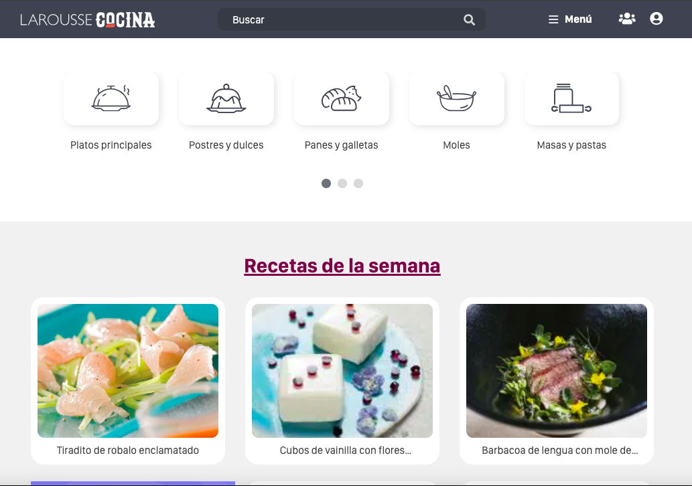692x486 pixels.
Task: Open the Cubos de vainilla con flores photo
Action: click(342, 371)
